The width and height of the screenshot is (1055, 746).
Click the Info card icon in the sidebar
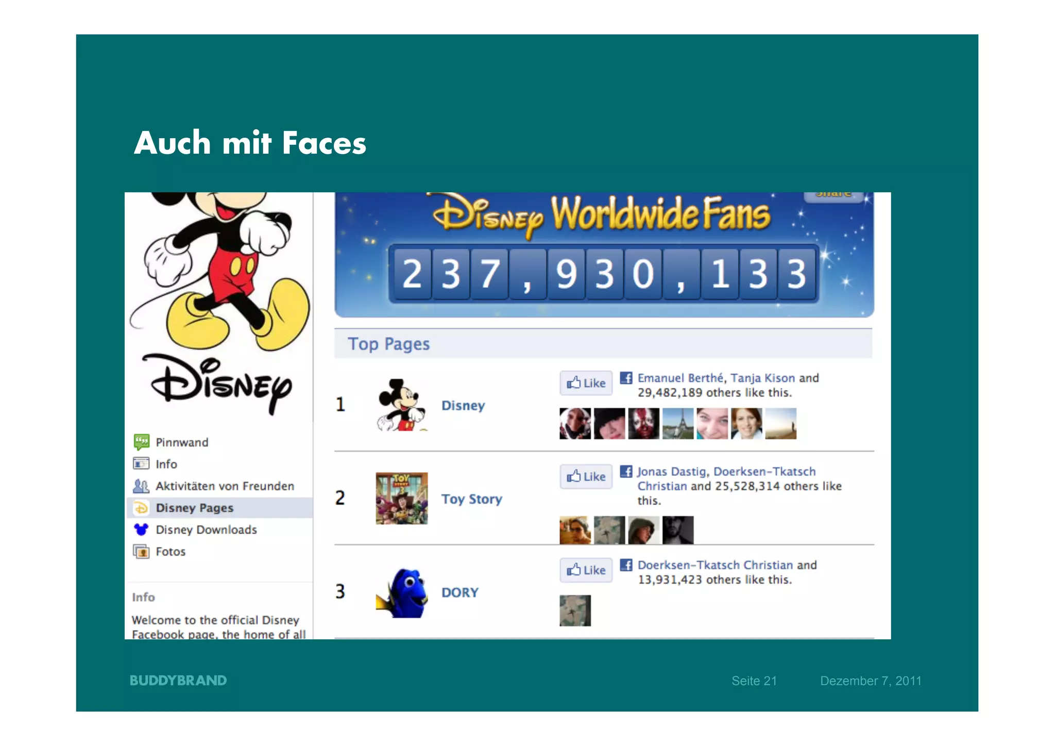[x=141, y=463]
